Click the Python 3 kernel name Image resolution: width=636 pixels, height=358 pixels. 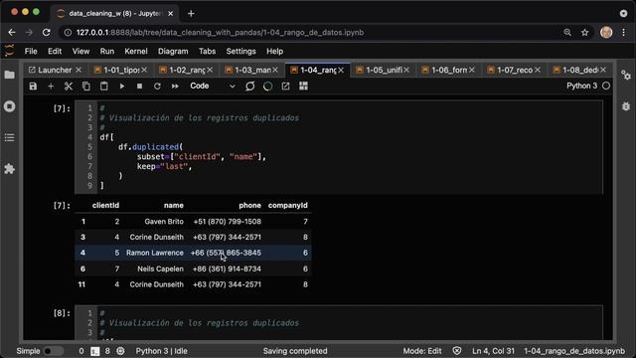click(x=581, y=87)
